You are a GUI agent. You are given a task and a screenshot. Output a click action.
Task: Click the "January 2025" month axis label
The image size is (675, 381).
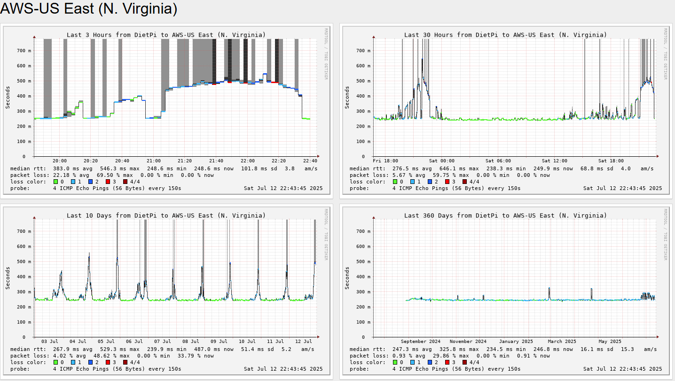click(516, 342)
